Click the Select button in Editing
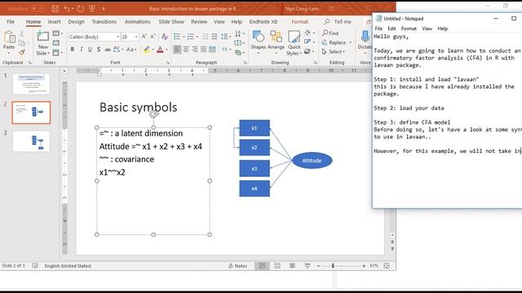Screen dimensions: 522x293 click(x=334, y=52)
